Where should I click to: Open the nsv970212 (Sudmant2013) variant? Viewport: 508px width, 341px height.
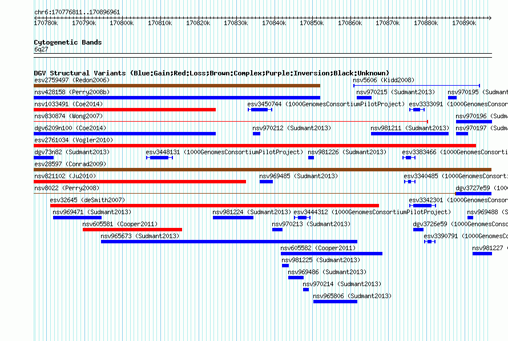coord(292,128)
